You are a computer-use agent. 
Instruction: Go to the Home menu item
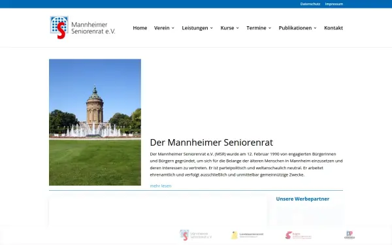pyautogui.click(x=140, y=28)
